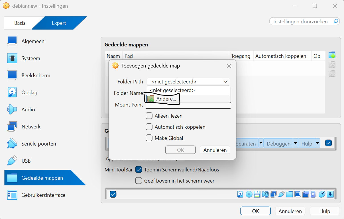
Task: Uncheck Toon in Schermvullend/Naadloos
Action: click(139, 169)
